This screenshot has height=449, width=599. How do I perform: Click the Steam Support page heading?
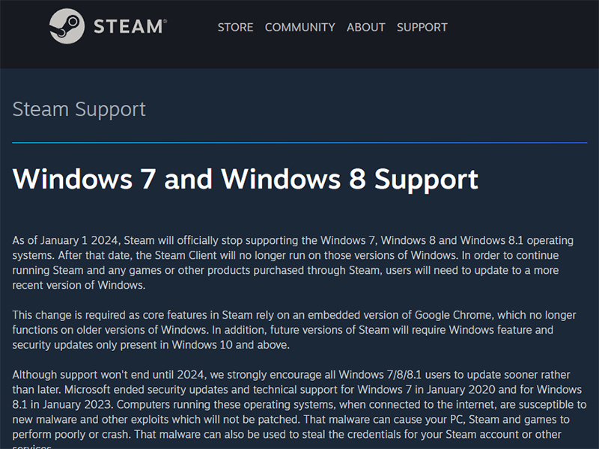tap(79, 109)
